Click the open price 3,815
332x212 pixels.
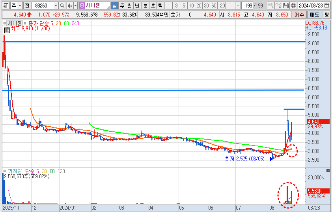pyautogui.click(x=234, y=15)
